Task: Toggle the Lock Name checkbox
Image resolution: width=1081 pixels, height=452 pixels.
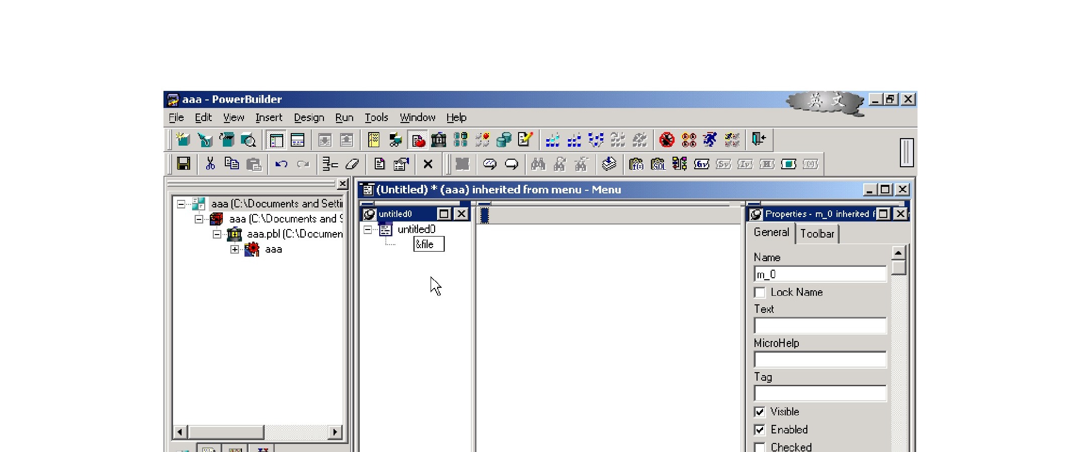Action: [x=760, y=292]
